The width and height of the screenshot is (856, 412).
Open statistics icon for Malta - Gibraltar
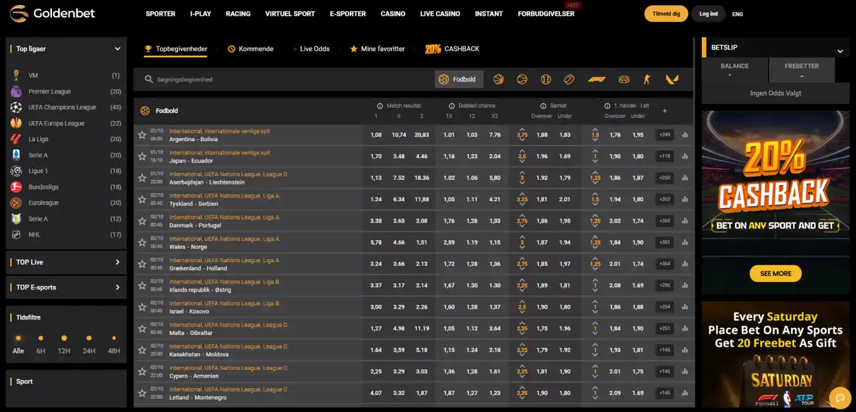point(685,328)
